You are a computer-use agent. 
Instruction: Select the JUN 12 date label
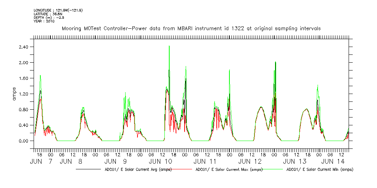250,162
